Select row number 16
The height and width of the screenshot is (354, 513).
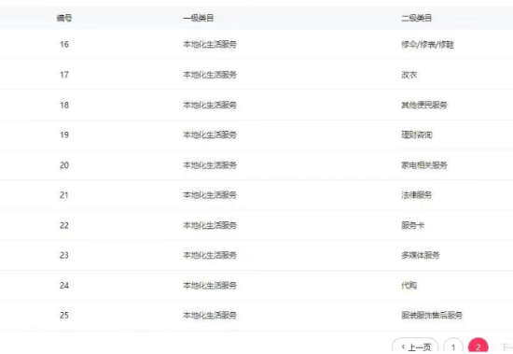[x=64, y=44]
